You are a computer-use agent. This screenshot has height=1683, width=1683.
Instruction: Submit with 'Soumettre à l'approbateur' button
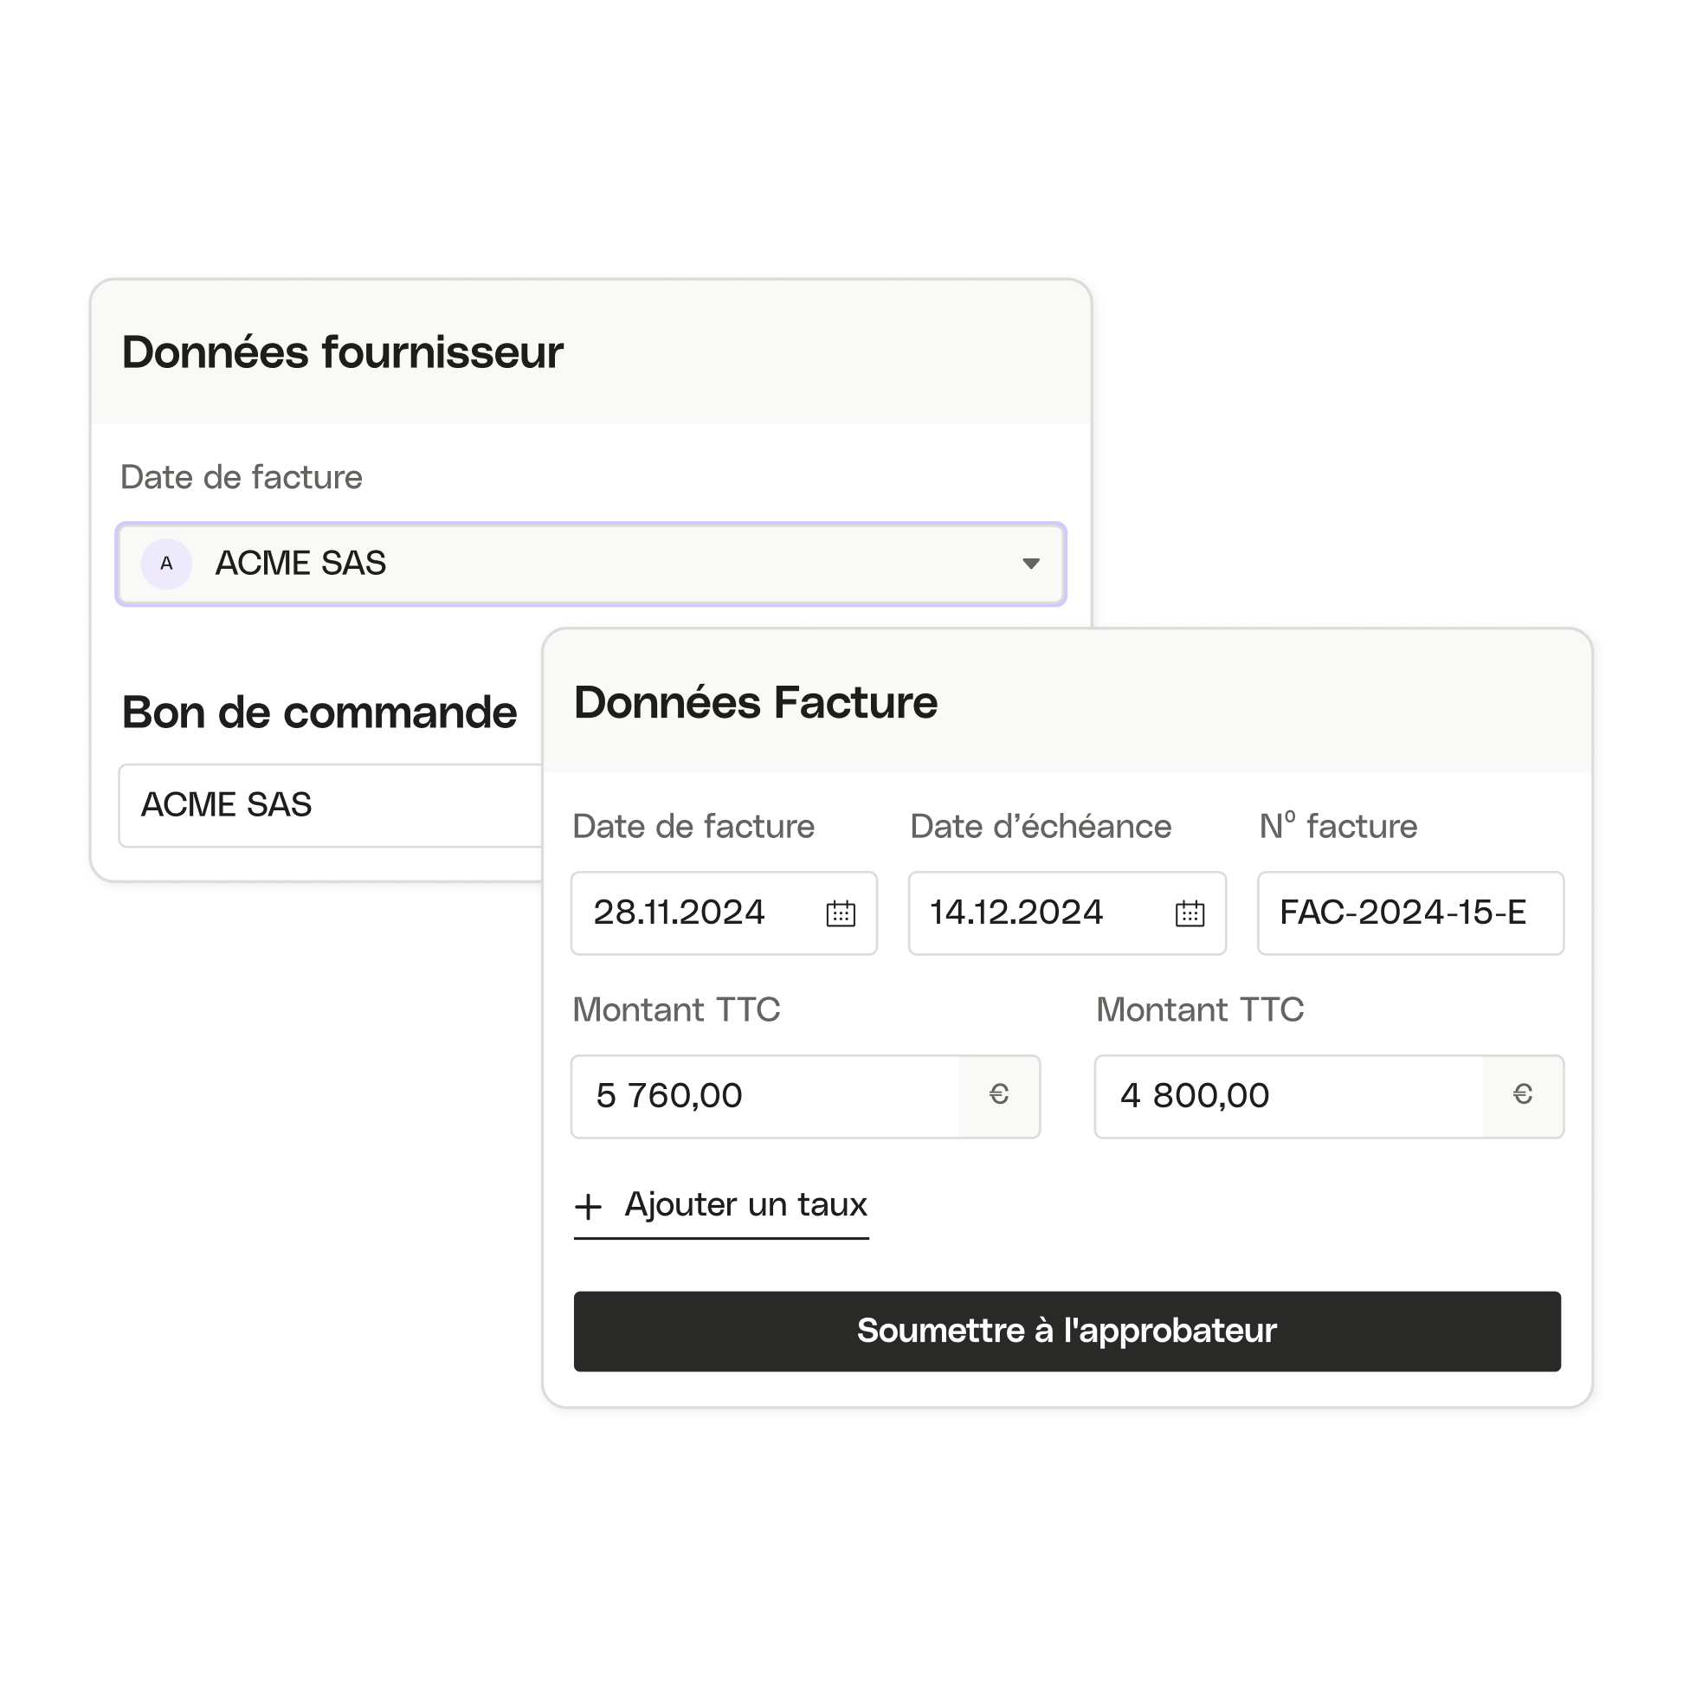(1067, 1331)
